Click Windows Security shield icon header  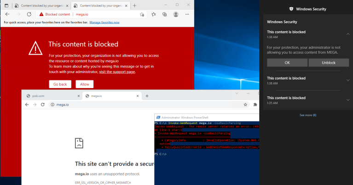pyautogui.click(x=291, y=9)
